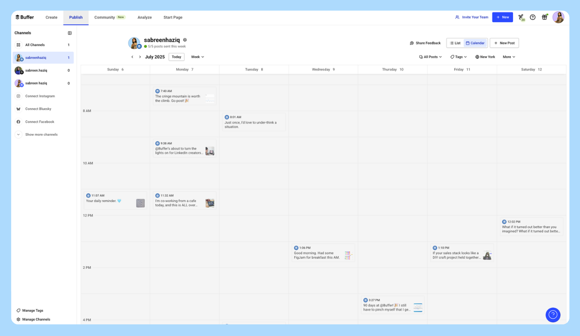
Task: Create a post with New Post button
Action: 504,43
